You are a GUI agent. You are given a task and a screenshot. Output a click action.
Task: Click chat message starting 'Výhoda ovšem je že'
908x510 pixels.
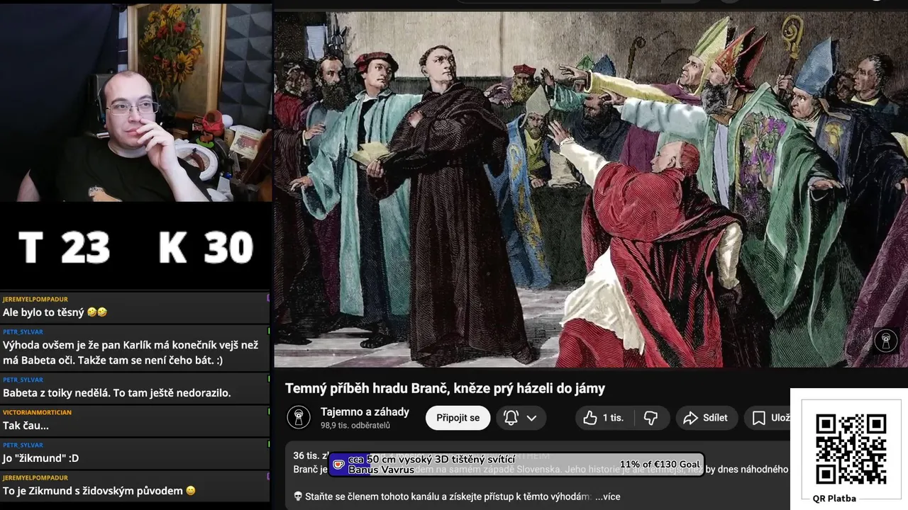click(x=131, y=353)
